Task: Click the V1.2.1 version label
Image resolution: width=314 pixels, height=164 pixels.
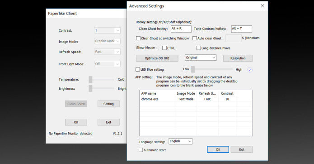Action: click(x=117, y=134)
